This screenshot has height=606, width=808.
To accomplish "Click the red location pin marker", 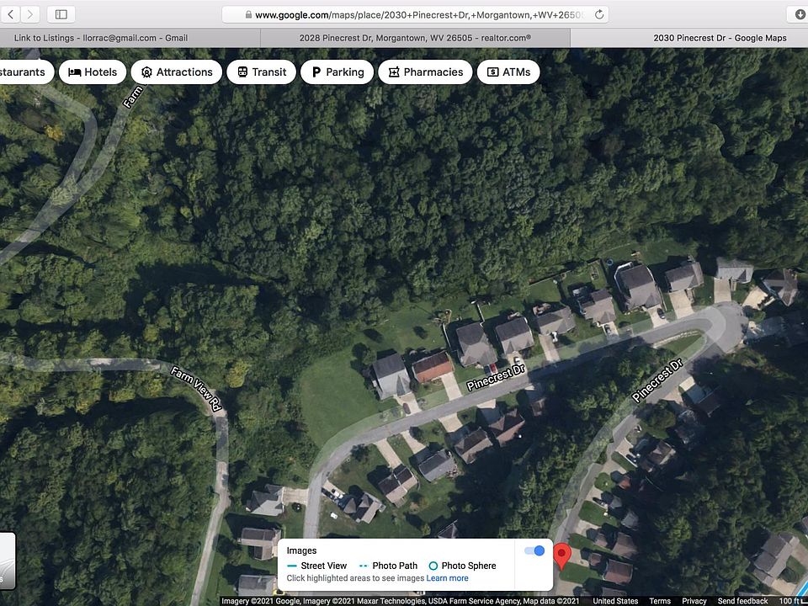I will 562,556.
